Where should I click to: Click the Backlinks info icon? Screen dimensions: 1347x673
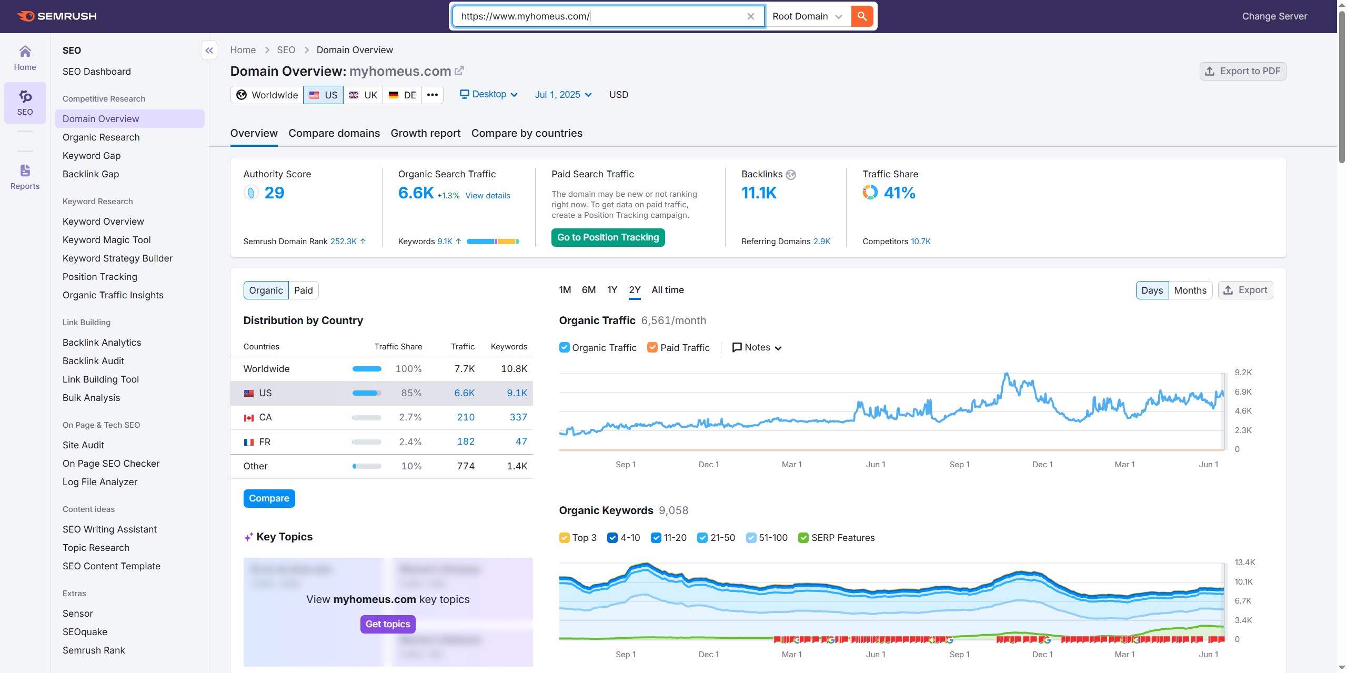coord(791,175)
